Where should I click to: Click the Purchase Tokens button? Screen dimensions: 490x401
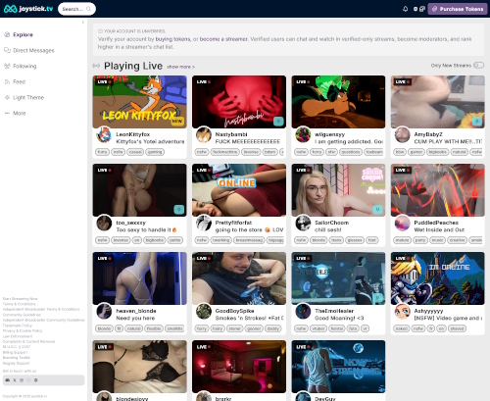click(458, 9)
